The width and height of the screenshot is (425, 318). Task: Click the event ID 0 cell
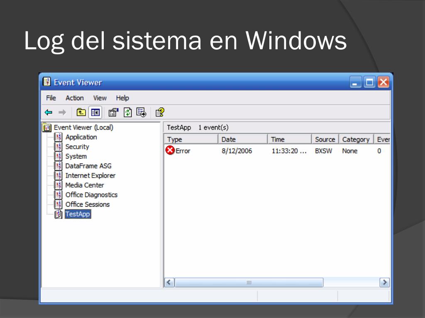pyautogui.click(x=379, y=151)
